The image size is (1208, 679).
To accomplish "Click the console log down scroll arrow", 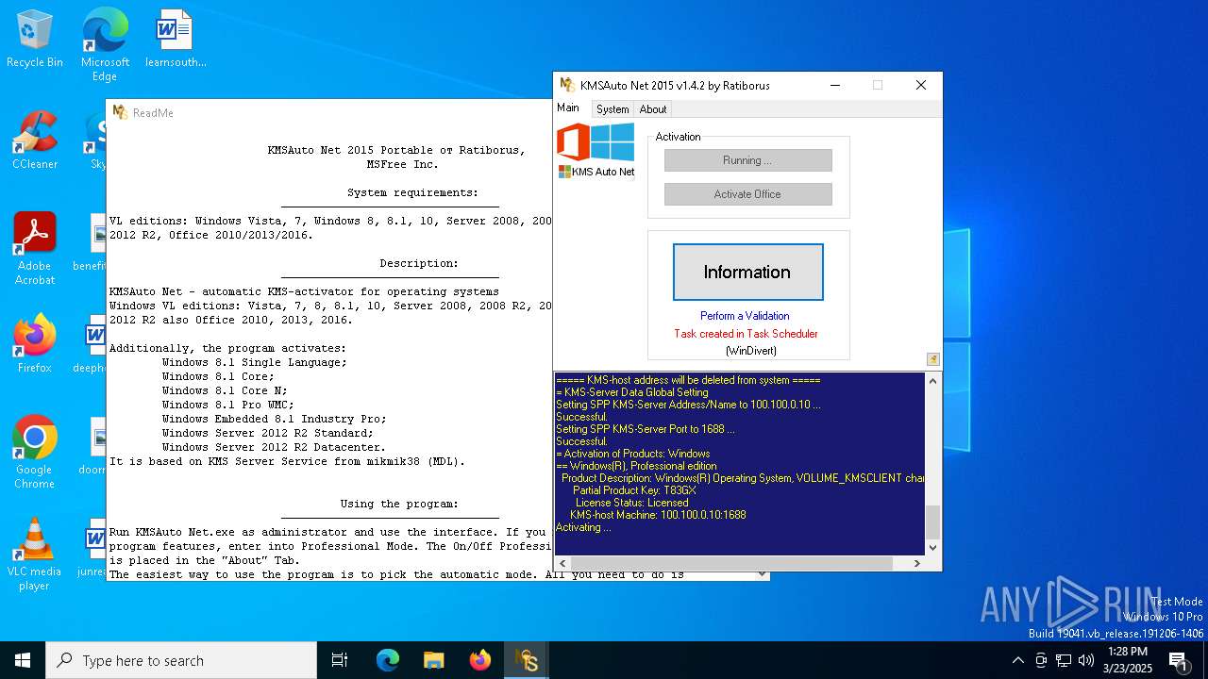I will coord(932,547).
